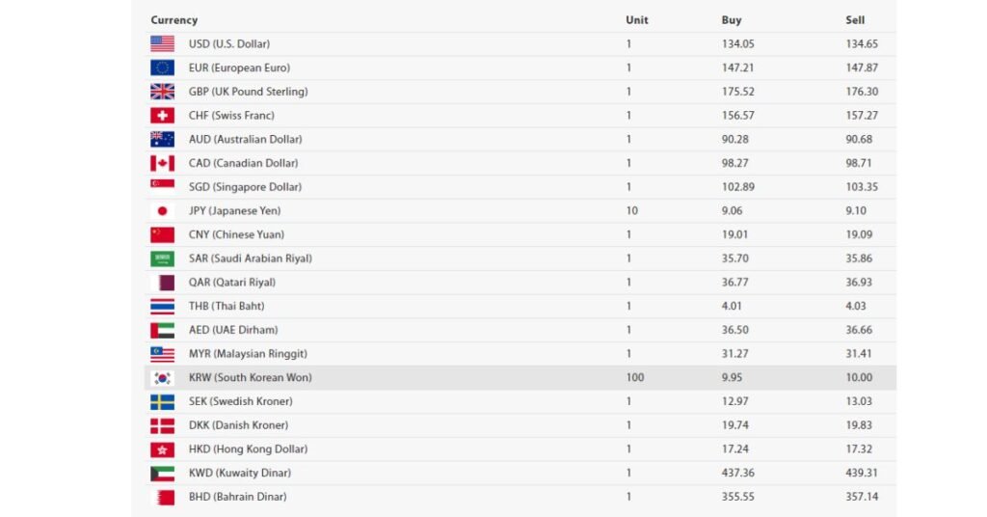Select the KRW (South Korean Won) row
This screenshot has height=517, width=987.
point(520,378)
